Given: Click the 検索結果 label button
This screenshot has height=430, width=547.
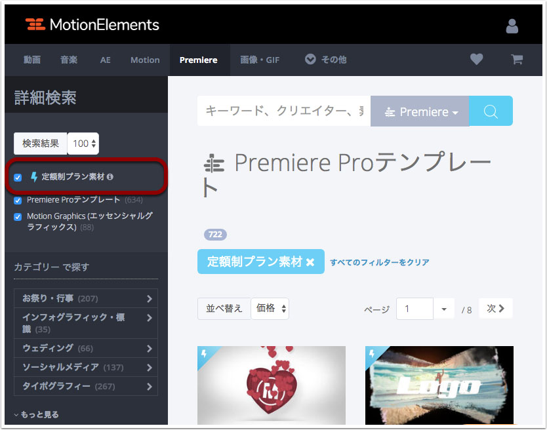Looking at the screenshot, I should [x=41, y=144].
